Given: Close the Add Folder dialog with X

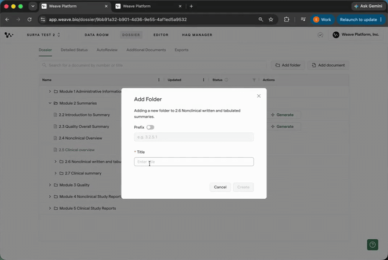Looking at the screenshot, I should (x=259, y=96).
